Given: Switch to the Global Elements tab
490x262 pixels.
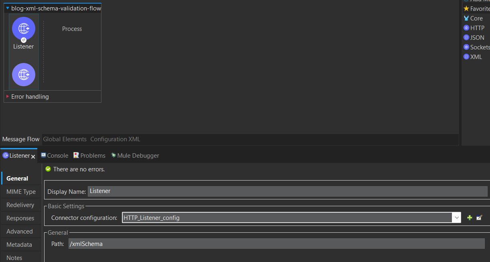Looking at the screenshot, I should coord(65,139).
